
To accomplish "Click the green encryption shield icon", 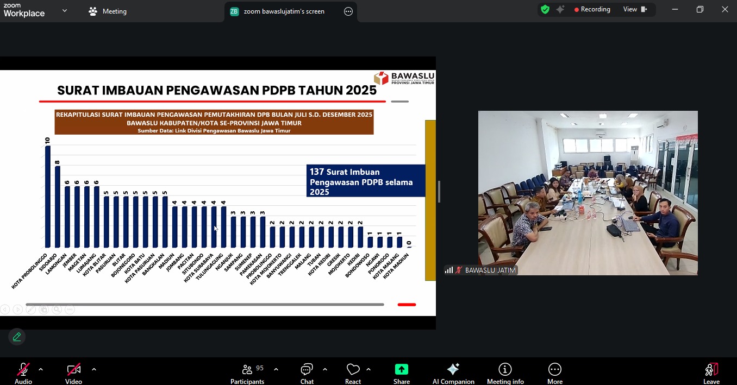I will click(545, 10).
